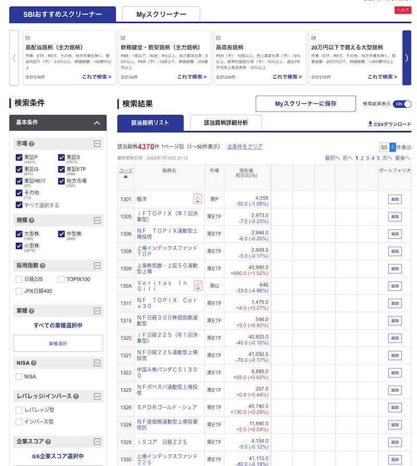This screenshot has width=417, height=466.
Task: Click help icon beside レバレッジ/インバース
Action: [x=76, y=396]
